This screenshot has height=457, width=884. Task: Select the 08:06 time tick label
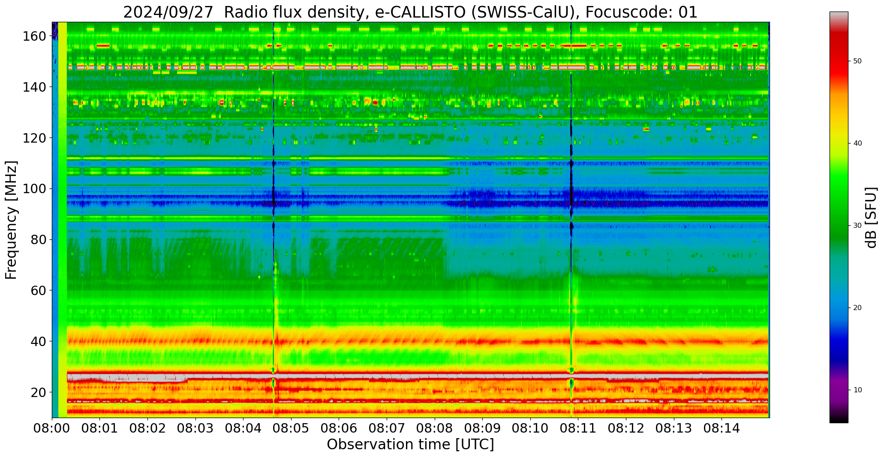tap(339, 427)
